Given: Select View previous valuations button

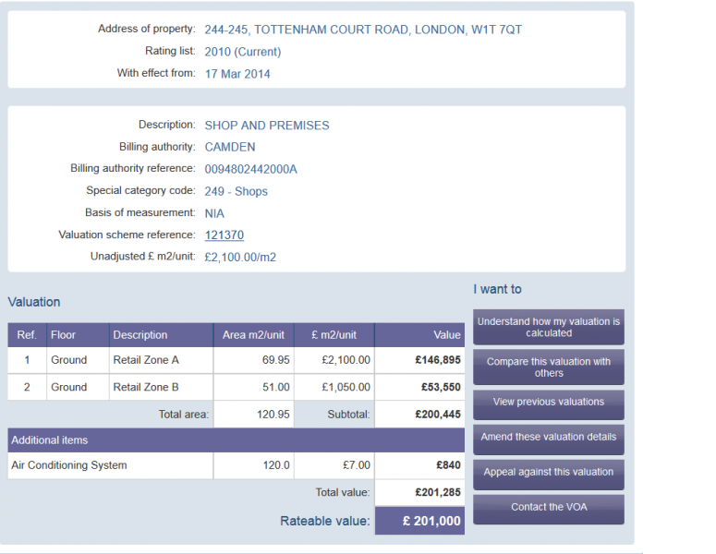Looking at the screenshot, I should 549,404.
